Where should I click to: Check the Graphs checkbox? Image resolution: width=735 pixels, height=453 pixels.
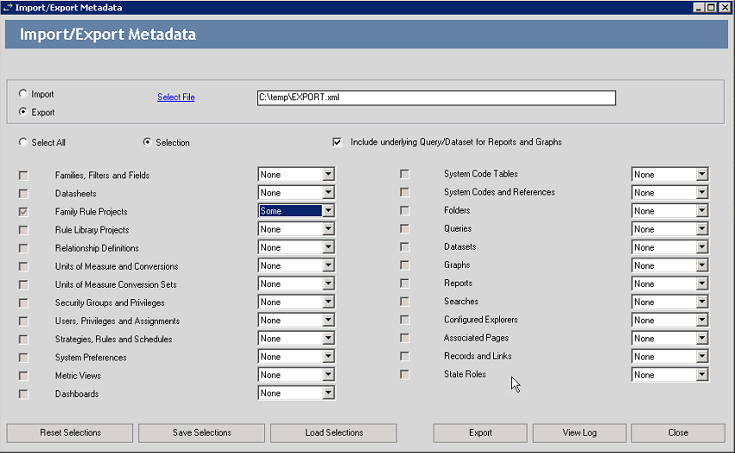click(405, 265)
